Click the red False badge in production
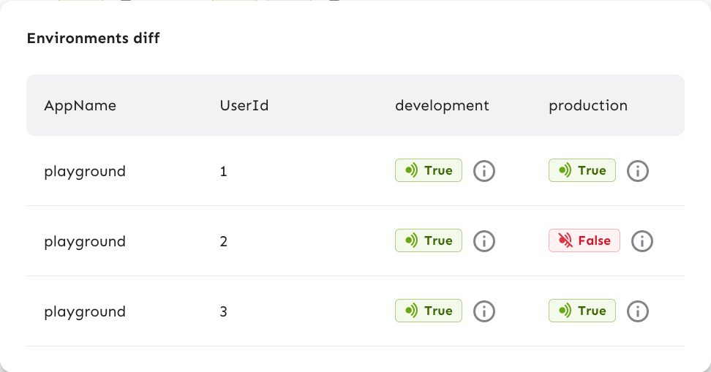711x372 pixels. pos(584,240)
